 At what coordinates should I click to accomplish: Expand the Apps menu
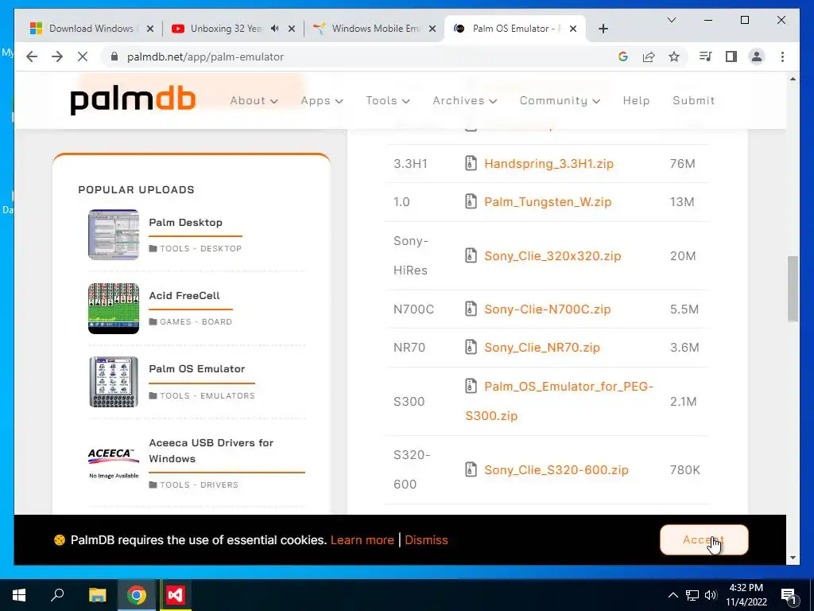pos(322,101)
